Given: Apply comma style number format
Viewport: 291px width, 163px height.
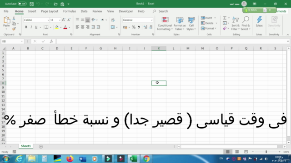Looking at the screenshot, I should click(x=139, y=27).
